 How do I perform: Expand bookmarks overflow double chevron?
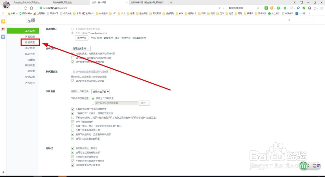pyautogui.click(x=309, y=13)
